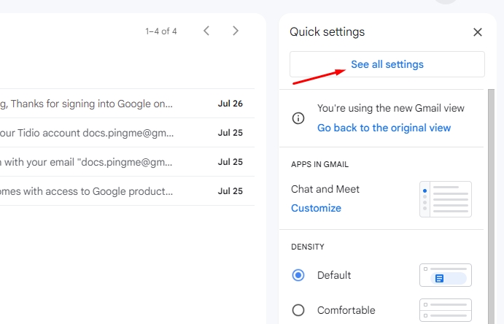Open Customize for Chat and Meet
504x324 pixels.
tap(316, 208)
